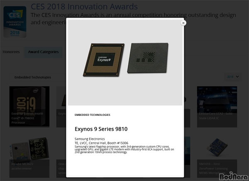The height and width of the screenshot is (181, 249).
Task: Switch to the Honorees tab
Action: pyautogui.click(x=11, y=52)
